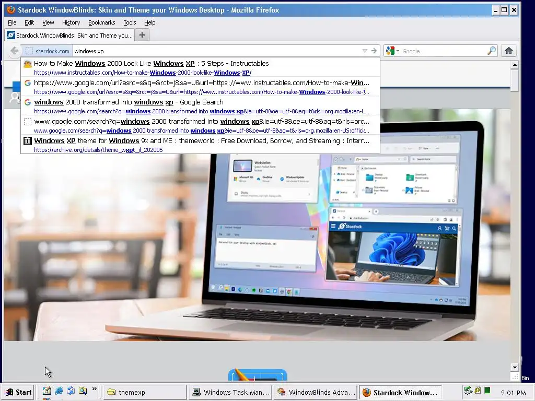535x401 pixels.
Task: Launch Internet Explorer from quick launch
Action: 59,391
